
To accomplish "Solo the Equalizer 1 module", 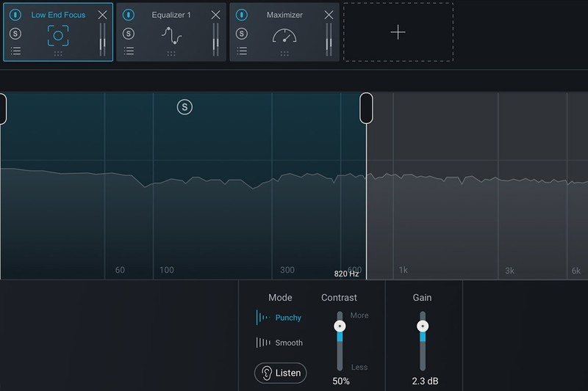I will click(x=129, y=34).
